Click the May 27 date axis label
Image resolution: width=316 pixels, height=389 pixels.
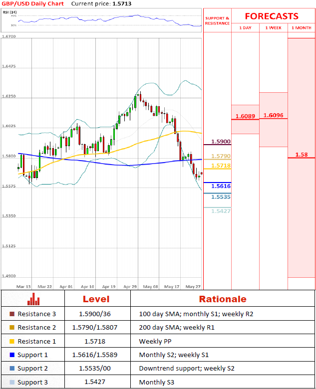[x=193, y=287]
